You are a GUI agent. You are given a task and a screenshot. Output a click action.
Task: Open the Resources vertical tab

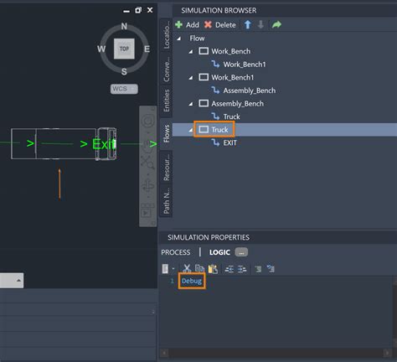(x=167, y=167)
